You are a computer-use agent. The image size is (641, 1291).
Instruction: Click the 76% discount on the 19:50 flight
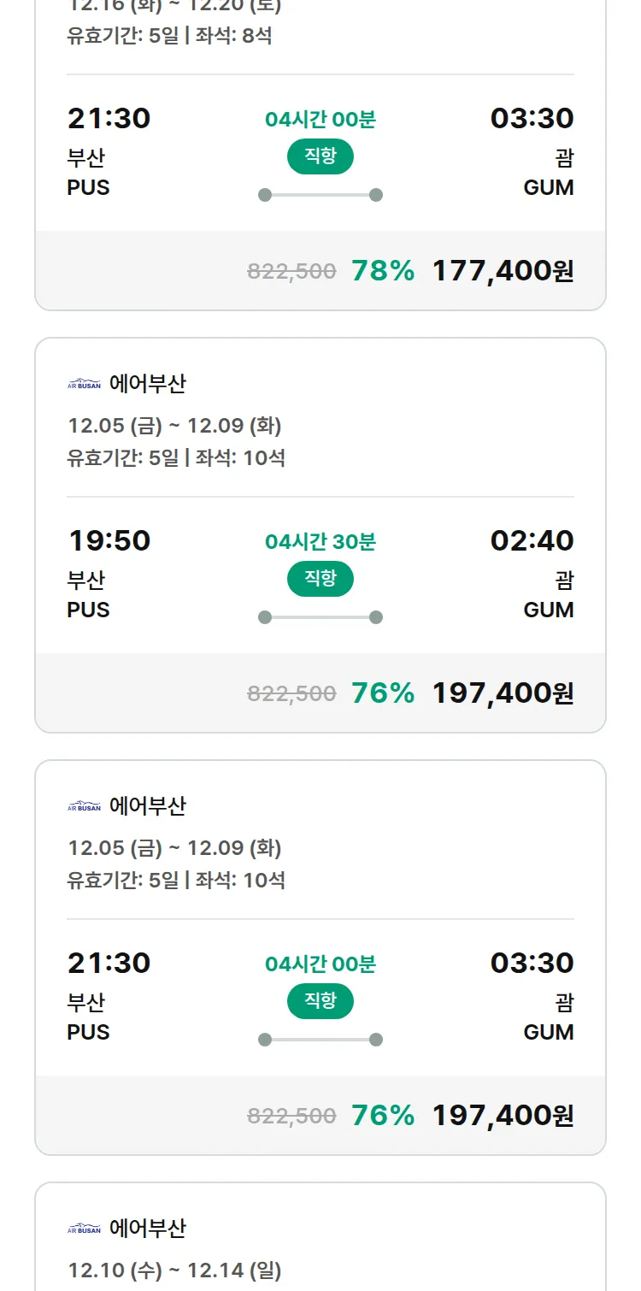pyautogui.click(x=383, y=693)
